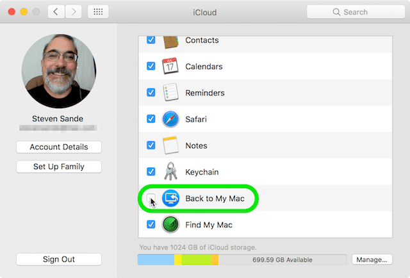Image resolution: width=410 pixels, height=278 pixels.
Task: Uncheck the Safari sync checkbox
Action: (151, 119)
